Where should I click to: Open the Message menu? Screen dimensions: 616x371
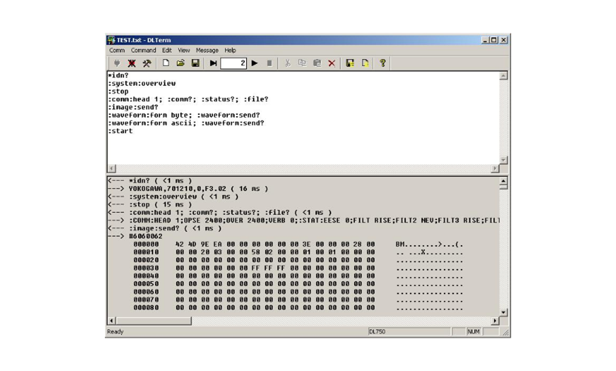[207, 50]
